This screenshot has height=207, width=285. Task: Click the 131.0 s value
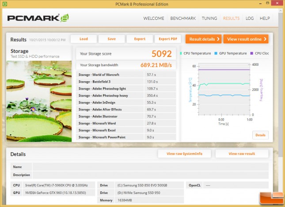coord(152,82)
